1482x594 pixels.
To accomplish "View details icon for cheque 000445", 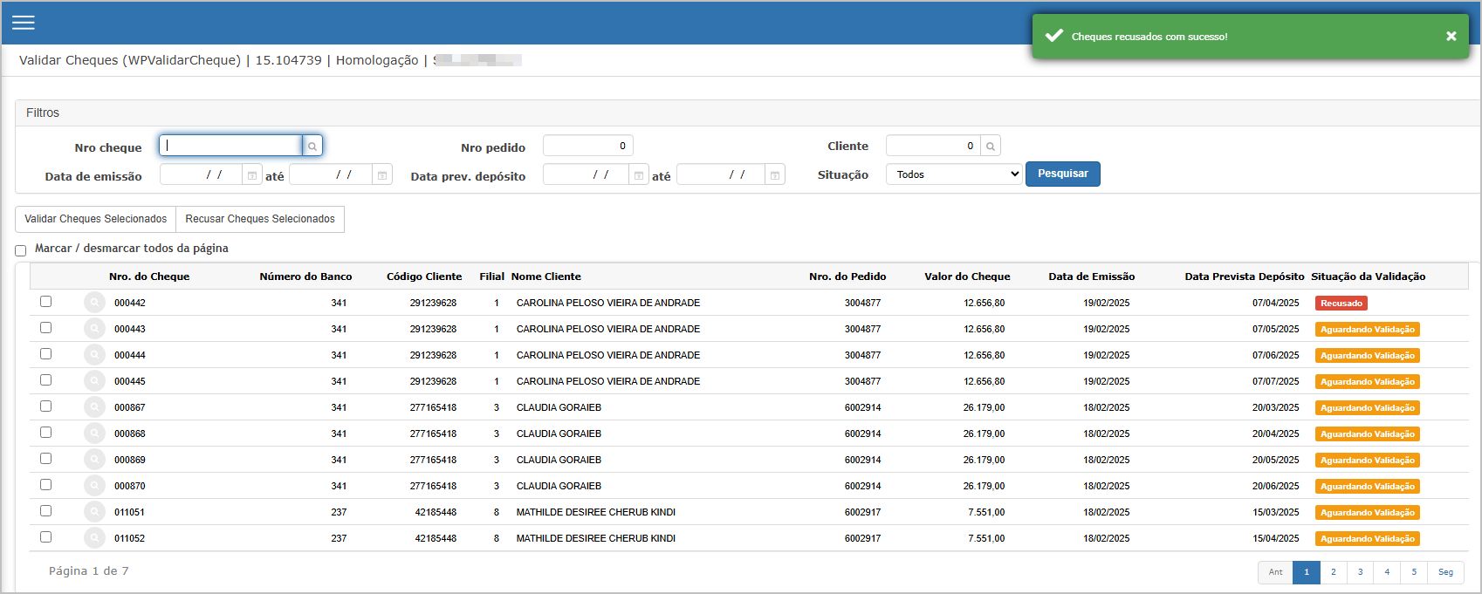I will coord(94,381).
